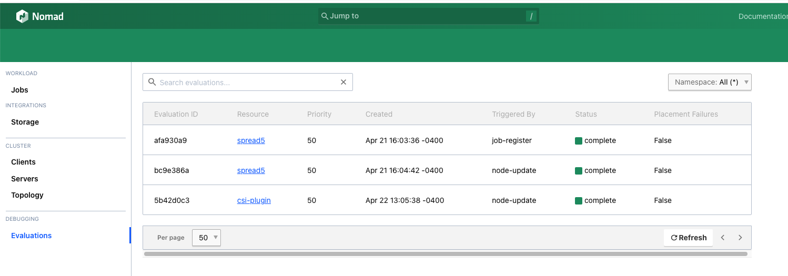Select evaluation ID afa930a9

[x=170, y=140]
